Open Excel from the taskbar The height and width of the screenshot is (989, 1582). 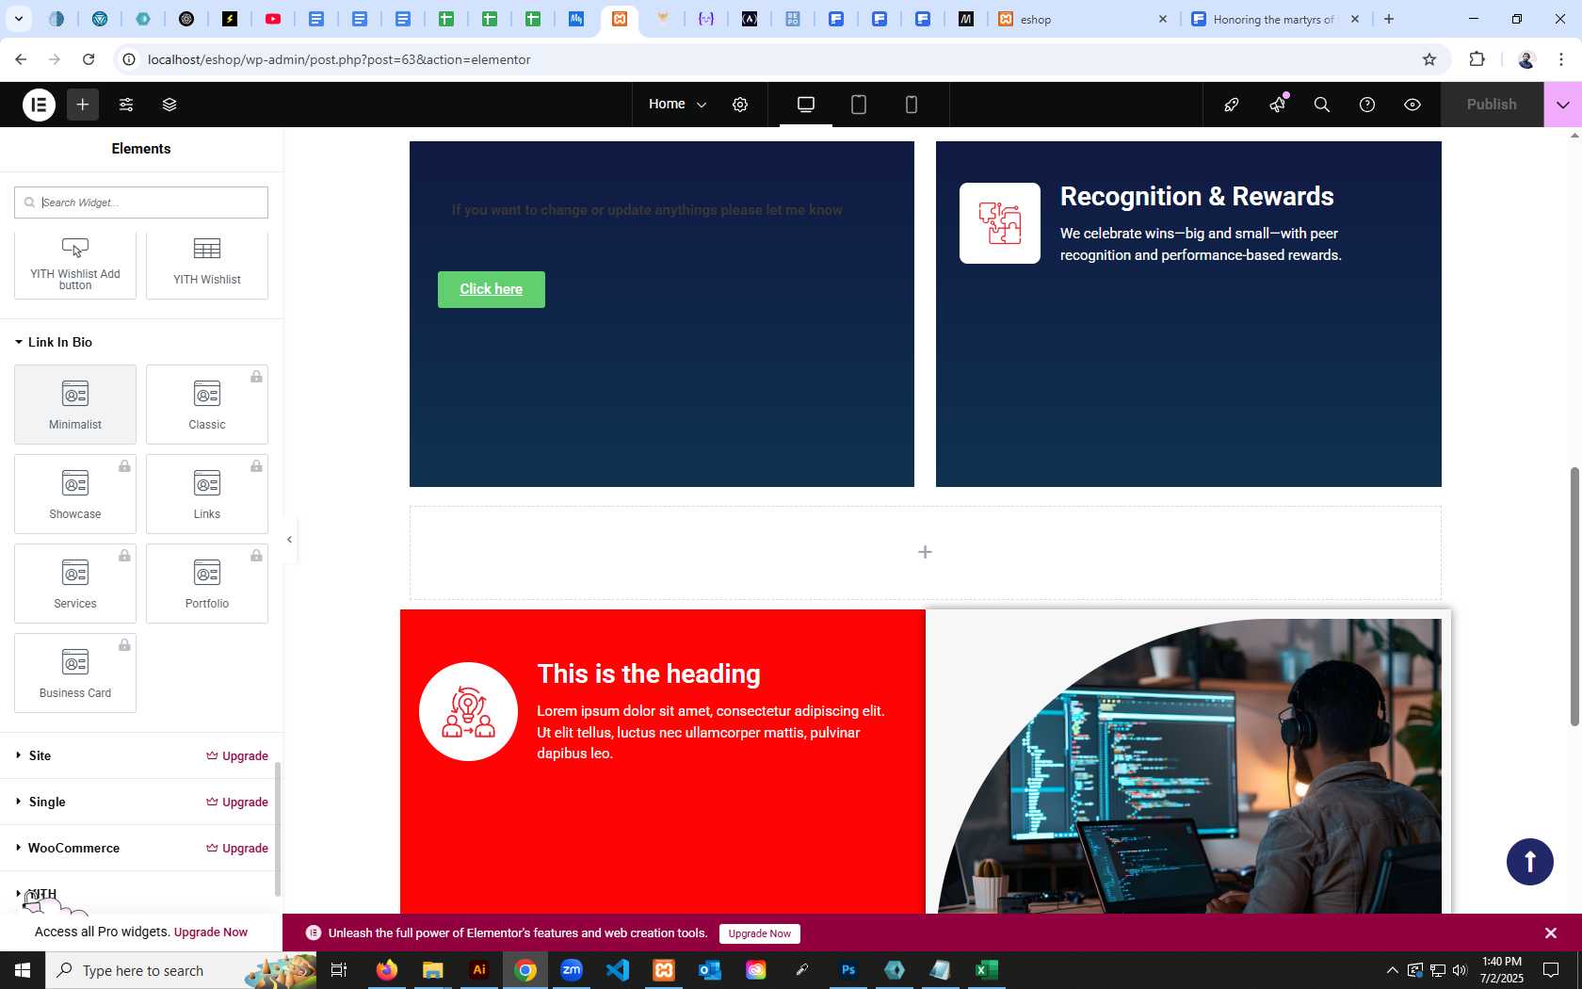click(x=987, y=970)
